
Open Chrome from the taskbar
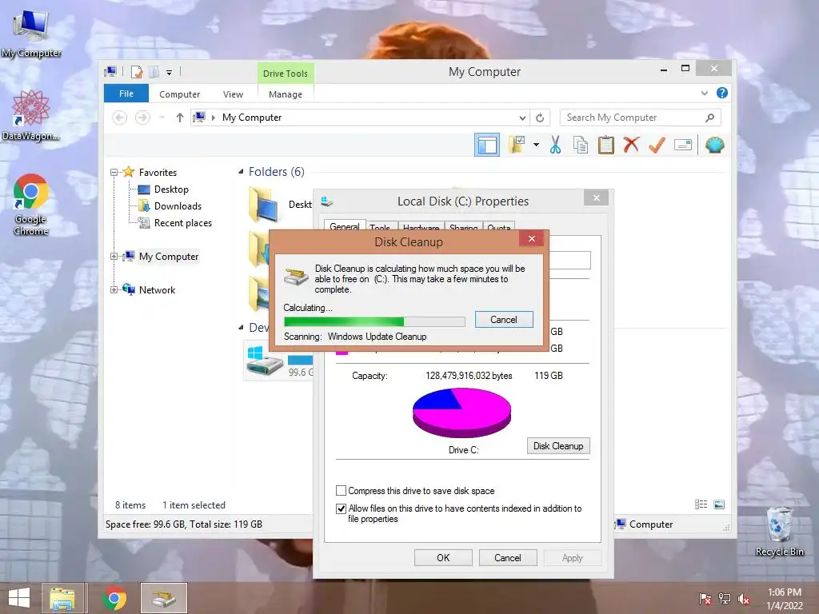(x=114, y=598)
